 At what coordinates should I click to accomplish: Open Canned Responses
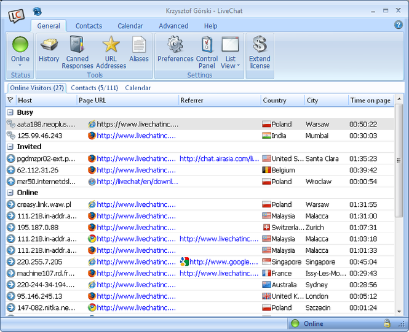(x=77, y=52)
